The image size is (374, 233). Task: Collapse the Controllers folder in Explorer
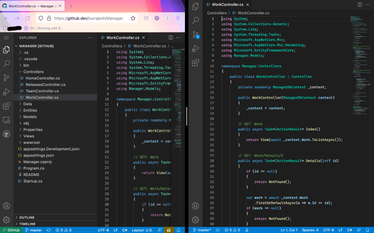point(33,72)
